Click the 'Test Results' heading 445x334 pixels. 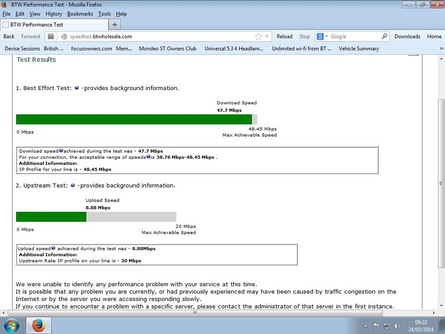36,59
